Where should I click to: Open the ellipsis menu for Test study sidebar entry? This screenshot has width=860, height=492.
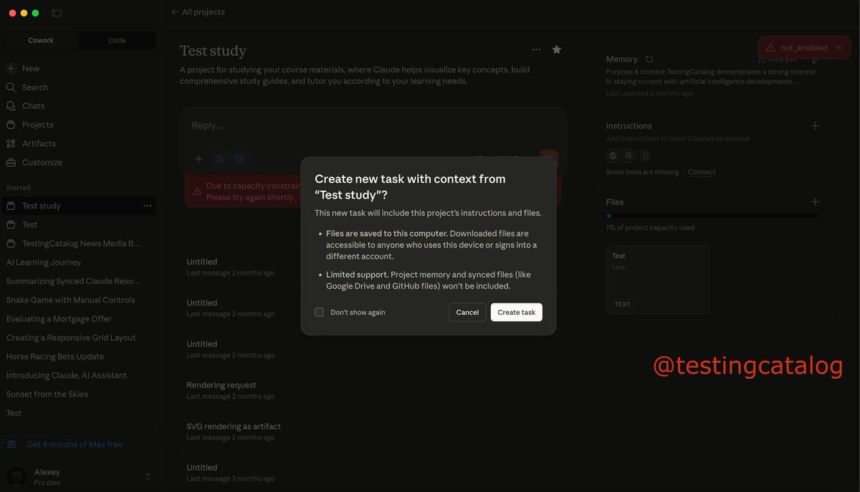(x=148, y=206)
